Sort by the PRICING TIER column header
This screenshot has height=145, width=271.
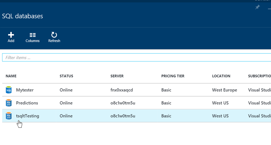pos(173,76)
